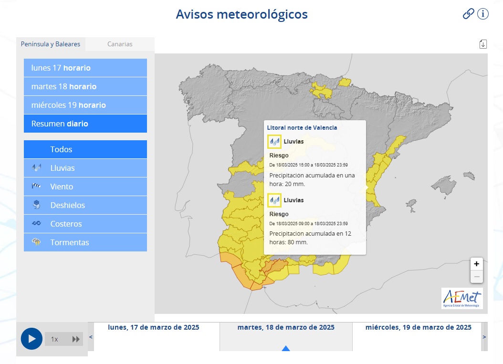Select martes, 18 de marzo on the timeline
The image size is (503, 364).
coord(285,327)
